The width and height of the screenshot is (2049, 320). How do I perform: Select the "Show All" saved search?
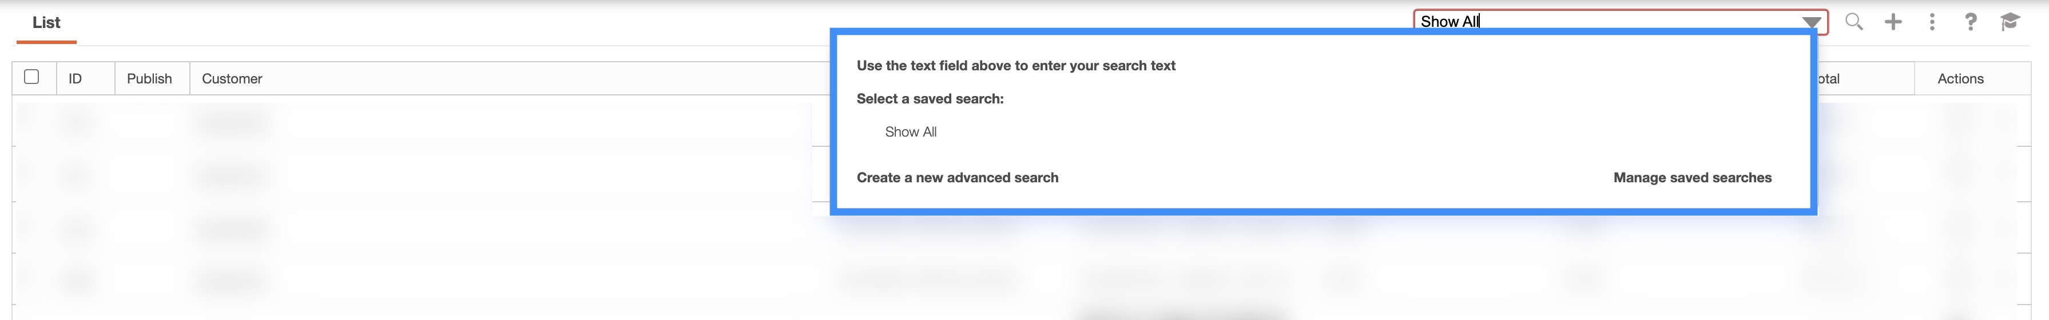pyautogui.click(x=911, y=132)
